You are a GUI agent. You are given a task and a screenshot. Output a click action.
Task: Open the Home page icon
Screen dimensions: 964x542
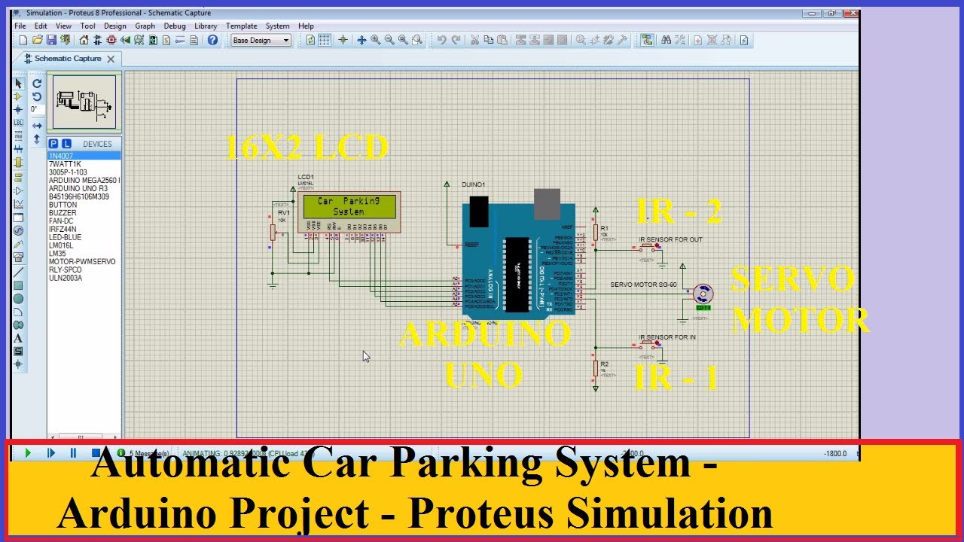click(x=84, y=40)
